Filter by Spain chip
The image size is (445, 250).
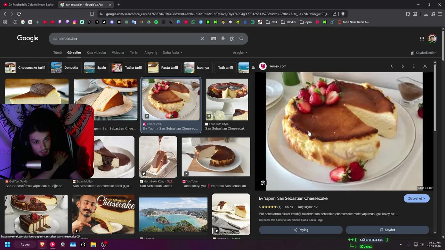[x=97, y=68]
